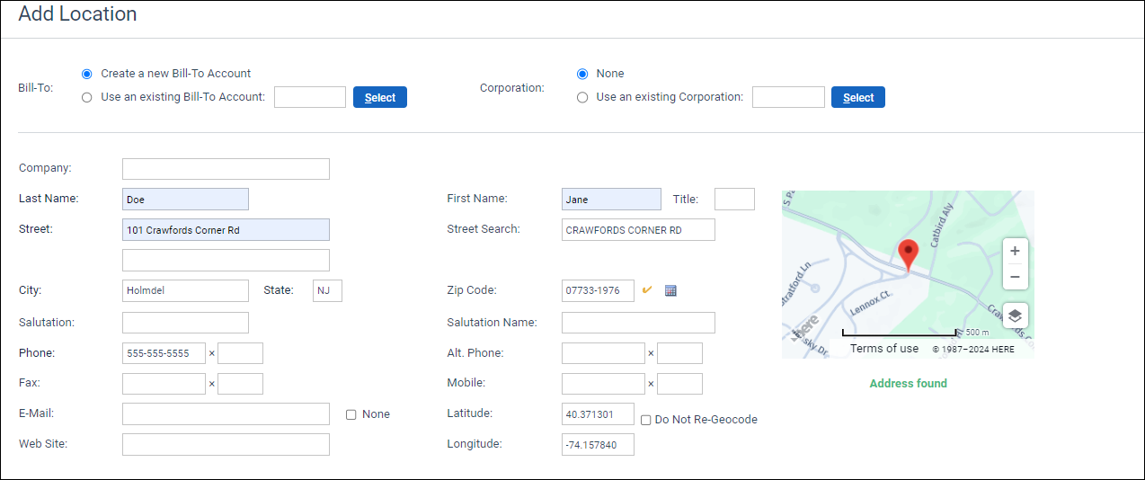Screen dimensions: 1145x480
Task: Click the Add Location heading
Action: [77, 14]
